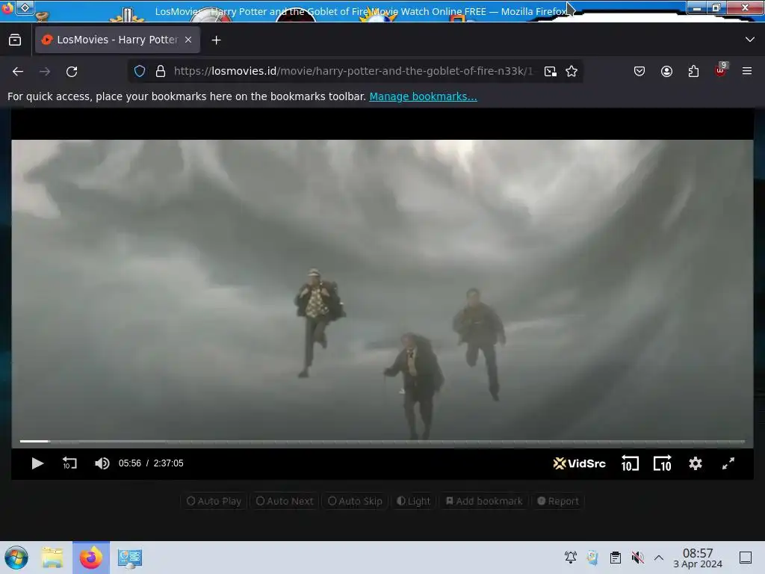Open video player settings gear
The width and height of the screenshot is (765, 574).
click(x=696, y=463)
